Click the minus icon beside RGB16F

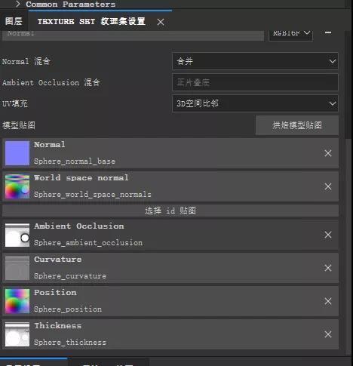pyautogui.click(x=328, y=32)
